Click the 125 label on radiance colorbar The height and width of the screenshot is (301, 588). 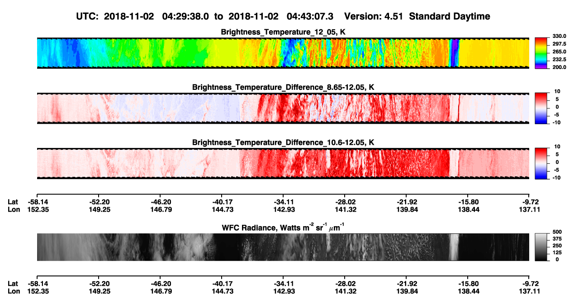[558, 252]
